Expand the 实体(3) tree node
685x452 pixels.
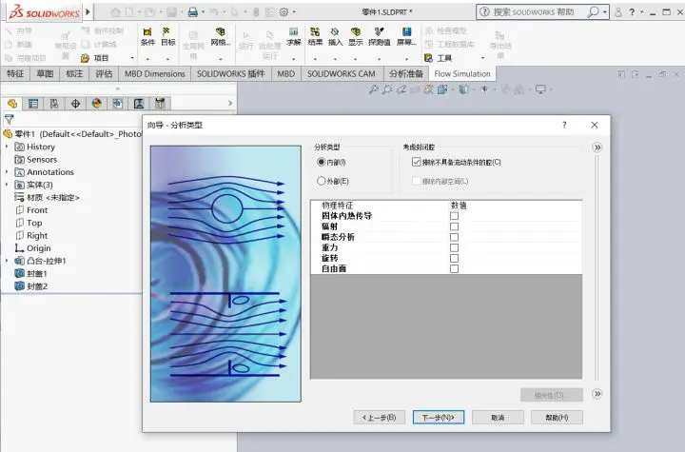point(7,185)
